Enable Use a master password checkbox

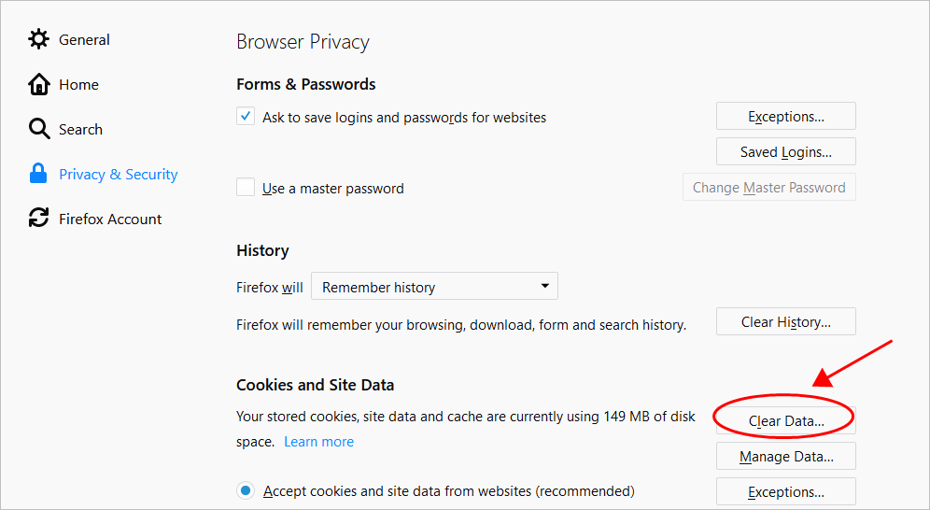point(246,187)
